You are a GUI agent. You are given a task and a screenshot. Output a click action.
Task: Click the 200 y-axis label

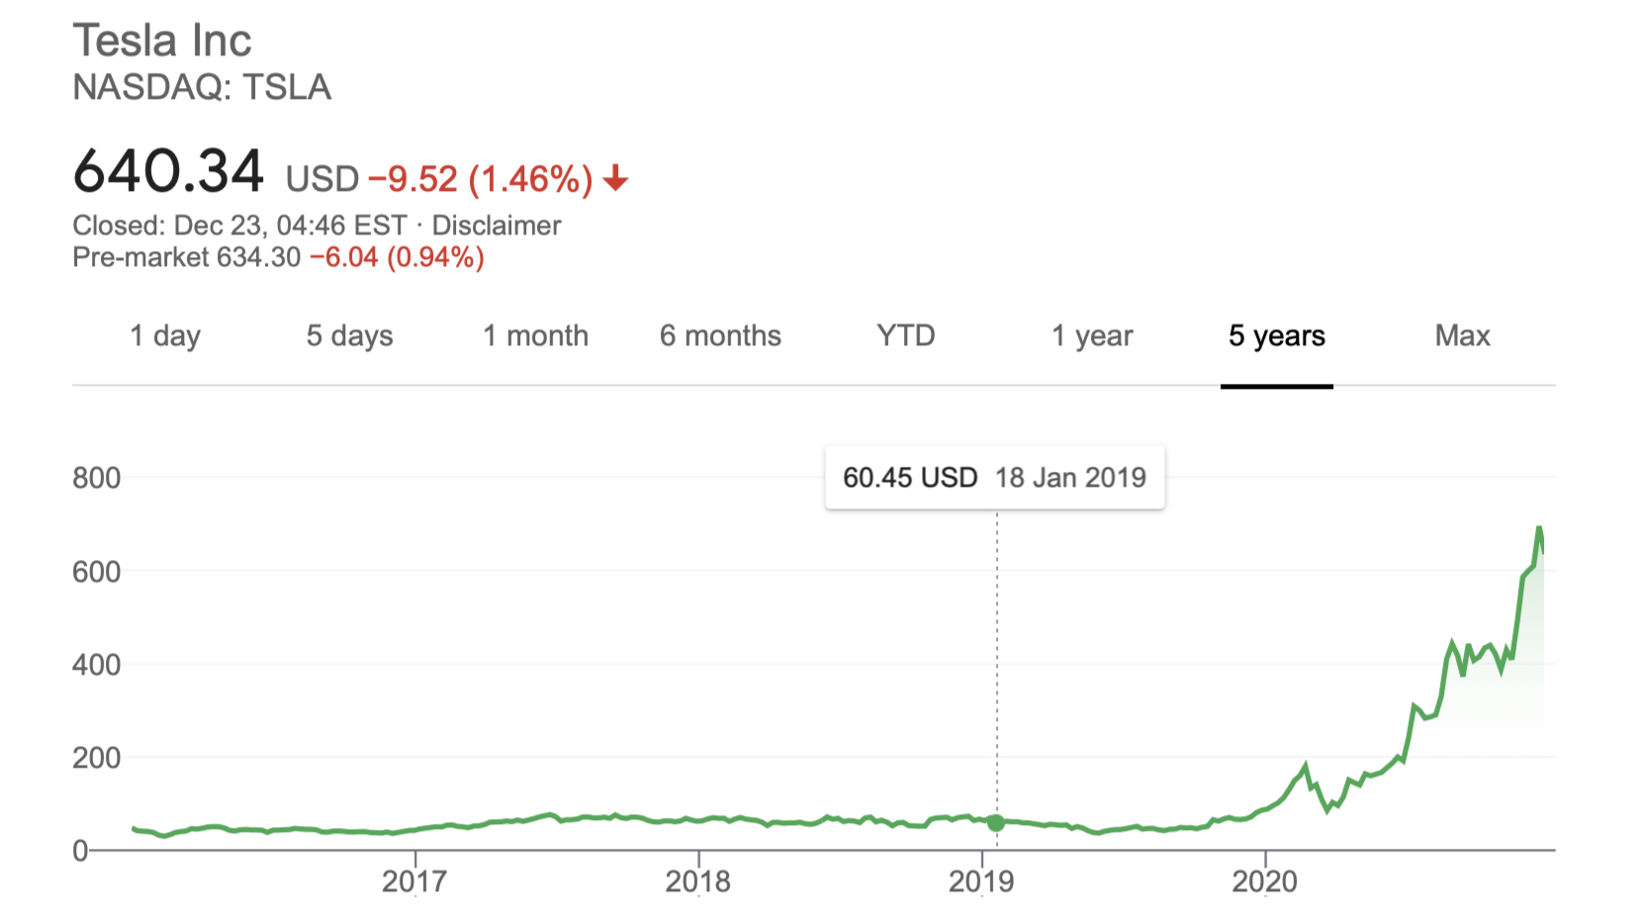97,757
